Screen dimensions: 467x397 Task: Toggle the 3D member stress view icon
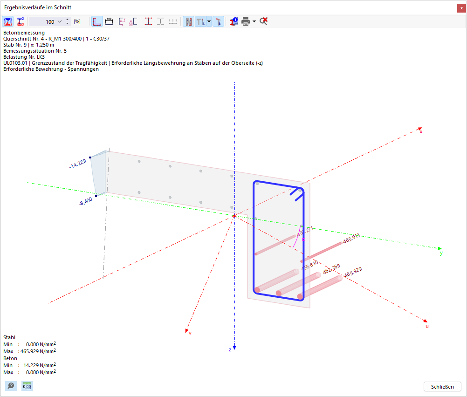(218, 21)
